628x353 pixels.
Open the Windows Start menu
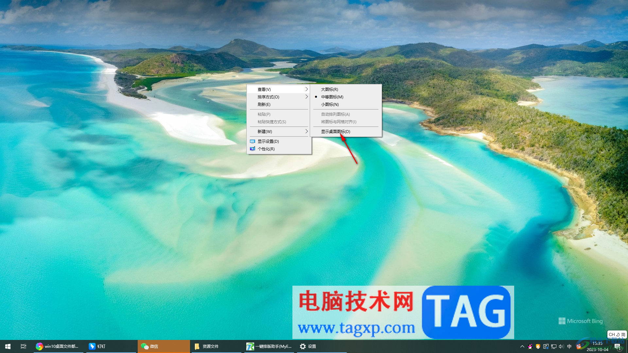(8, 346)
